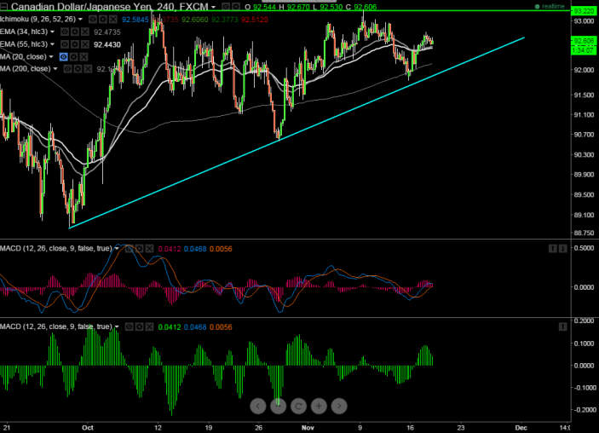Screen dimensions: 599x433
Task: Click the EMA 34 value 92.4735
Action: [107, 32]
